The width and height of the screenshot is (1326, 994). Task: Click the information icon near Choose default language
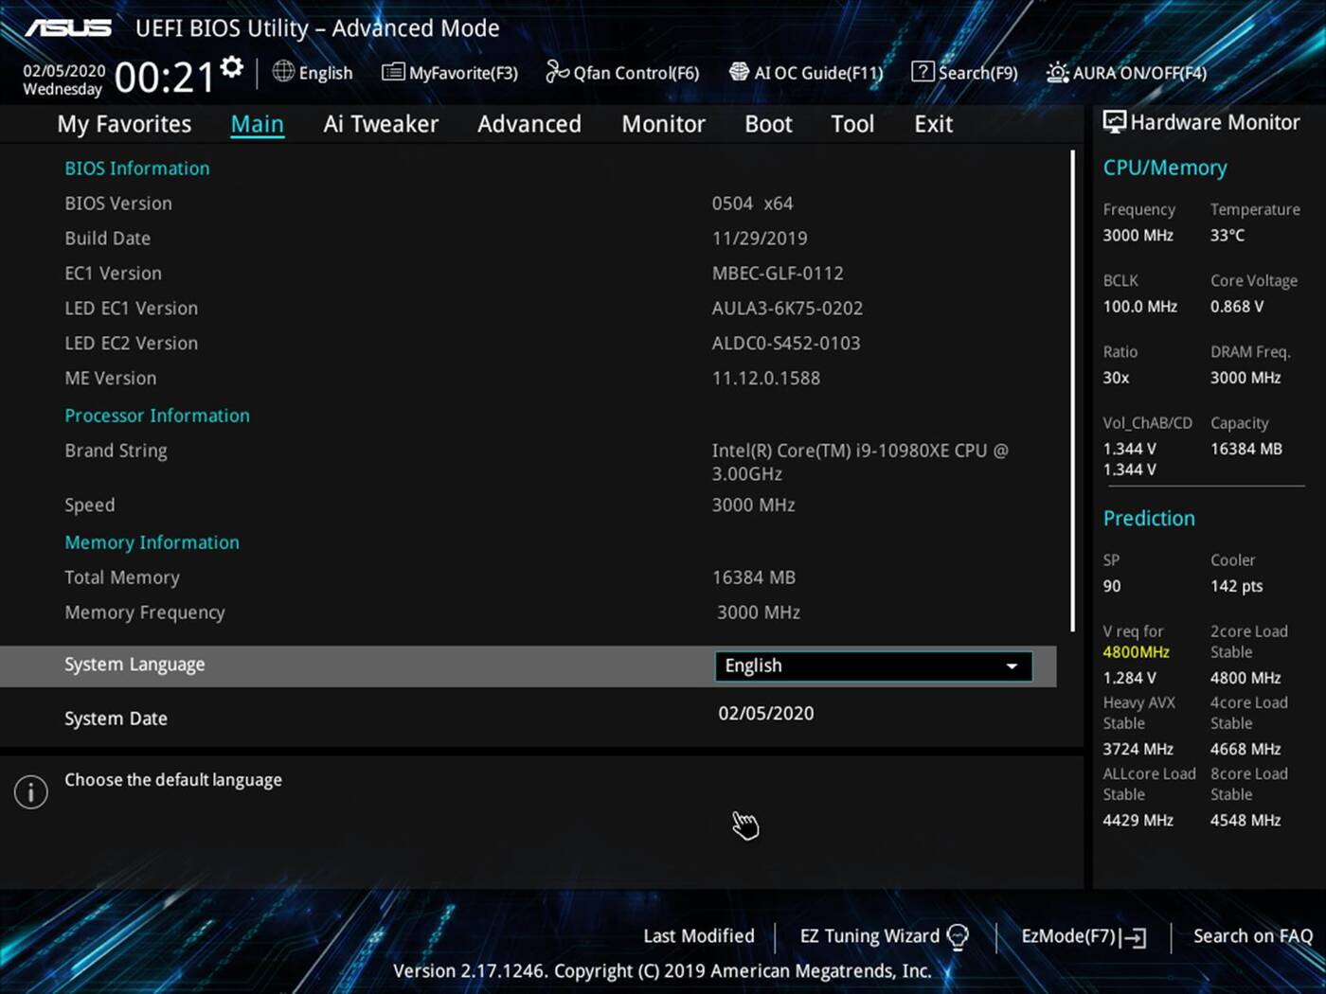(x=30, y=791)
